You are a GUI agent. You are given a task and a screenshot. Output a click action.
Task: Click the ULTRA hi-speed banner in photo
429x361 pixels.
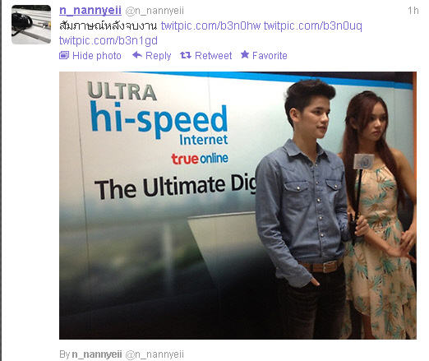pyautogui.click(x=158, y=113)
